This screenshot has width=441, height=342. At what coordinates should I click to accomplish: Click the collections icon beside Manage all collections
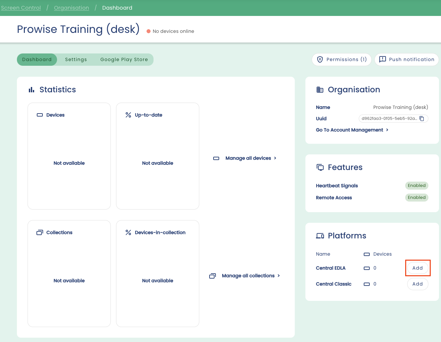tap(213, 276)
